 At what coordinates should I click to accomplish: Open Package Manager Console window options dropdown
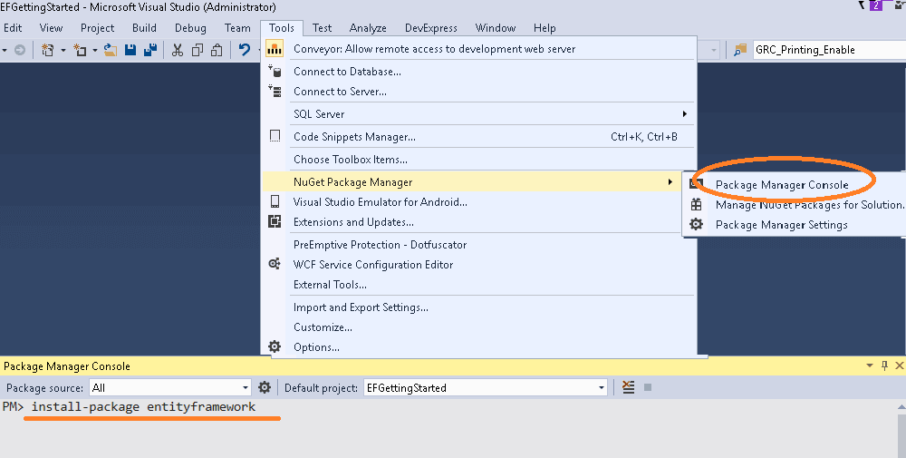click(870, 365)
